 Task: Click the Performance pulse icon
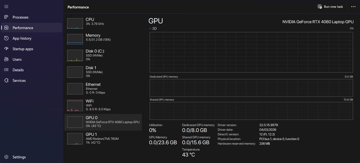[x=6, y=28]
